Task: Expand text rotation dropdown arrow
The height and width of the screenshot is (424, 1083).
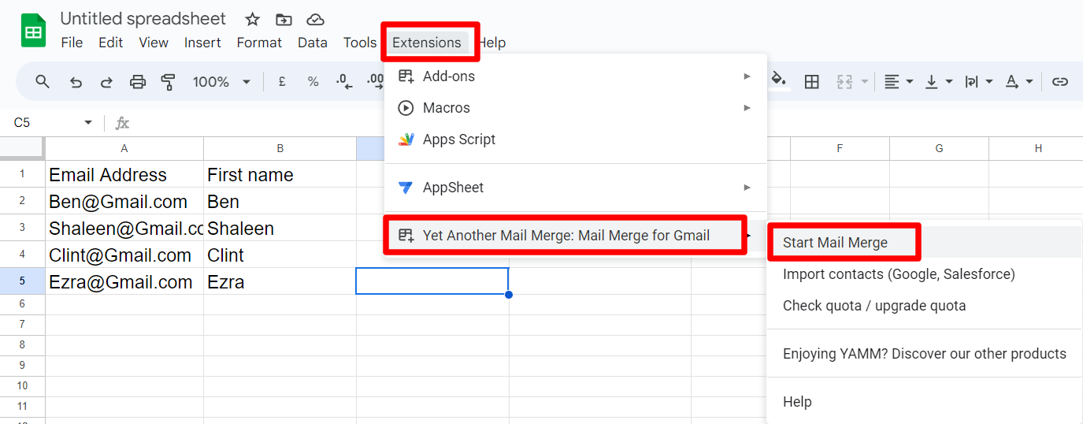Action: 1029,81
